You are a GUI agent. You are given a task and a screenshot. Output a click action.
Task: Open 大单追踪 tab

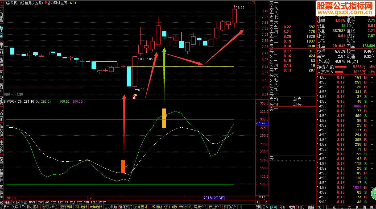(96, 207)
